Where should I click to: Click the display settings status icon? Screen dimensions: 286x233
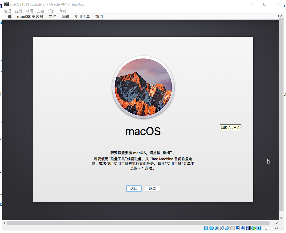(238, 228)
